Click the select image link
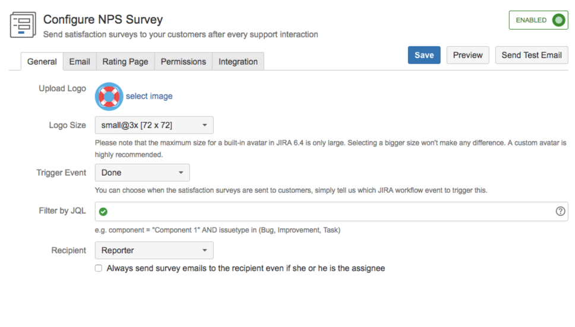This screenshot has height=327, width=575. (x=149, y=96)
